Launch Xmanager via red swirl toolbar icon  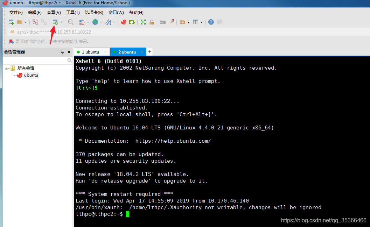pyautogui.click(x=124, y=22)
